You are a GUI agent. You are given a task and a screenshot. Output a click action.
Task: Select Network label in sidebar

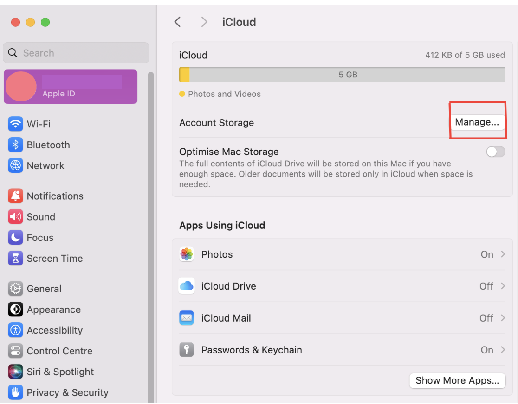pos(45,165)
